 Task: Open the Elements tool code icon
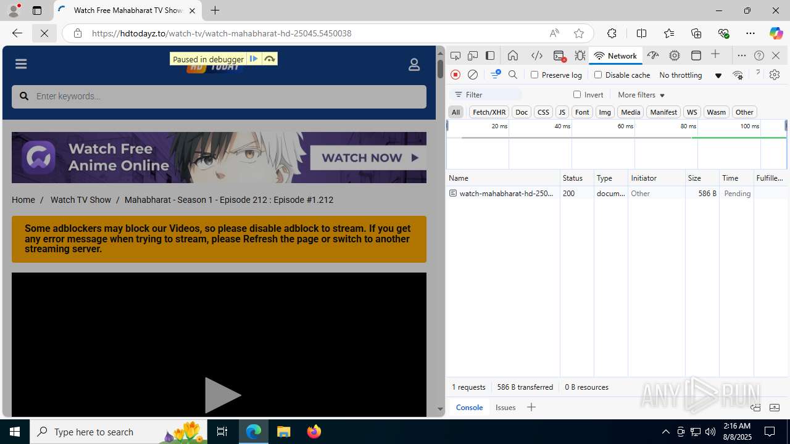click(x=537, y=55)
